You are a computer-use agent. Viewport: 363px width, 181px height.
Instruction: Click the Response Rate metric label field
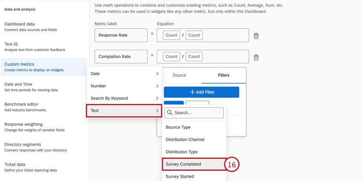(121, 35)
